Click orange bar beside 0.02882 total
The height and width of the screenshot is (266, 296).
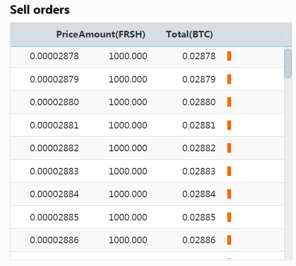tap(229, 148)
